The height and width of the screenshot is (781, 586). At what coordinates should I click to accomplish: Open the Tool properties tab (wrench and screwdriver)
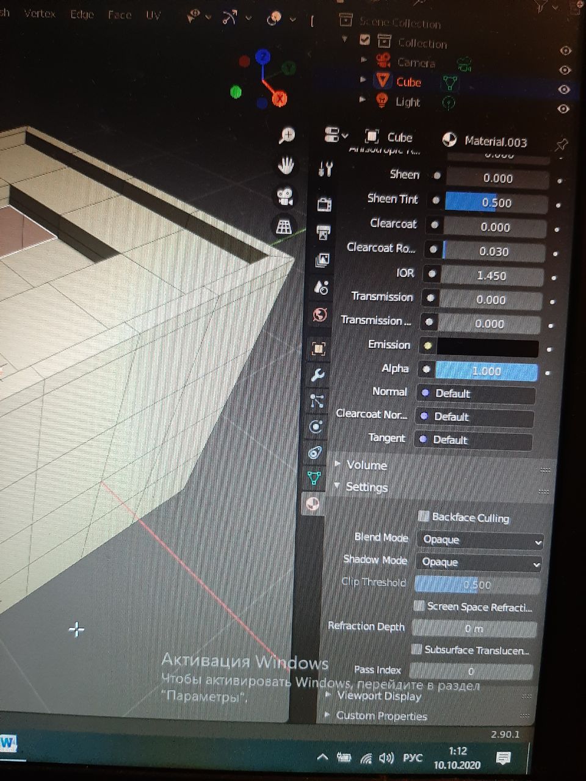click(326, 169)
